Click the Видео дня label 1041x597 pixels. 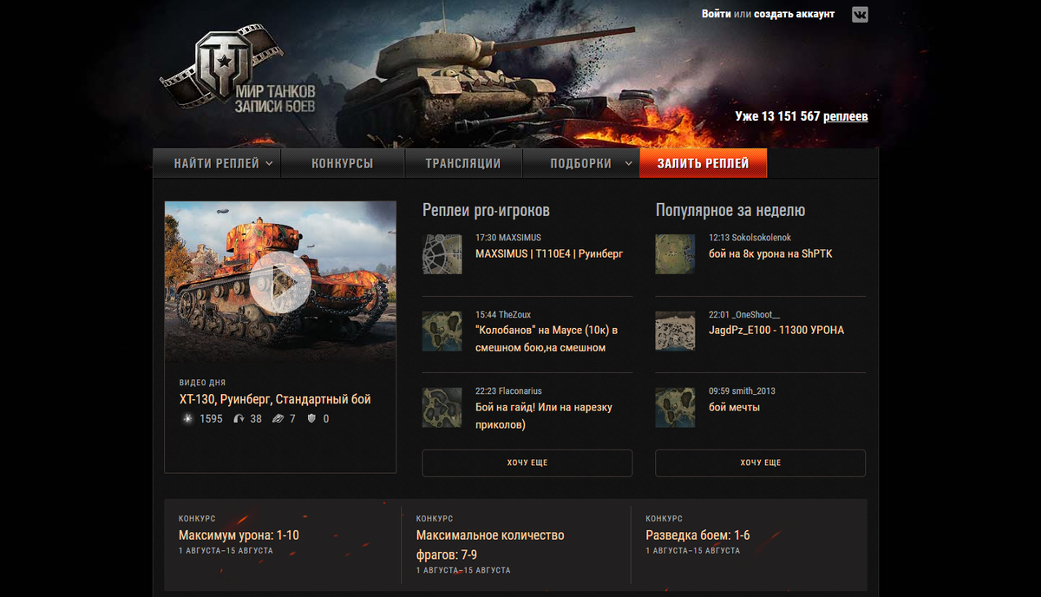pos(202,383)
